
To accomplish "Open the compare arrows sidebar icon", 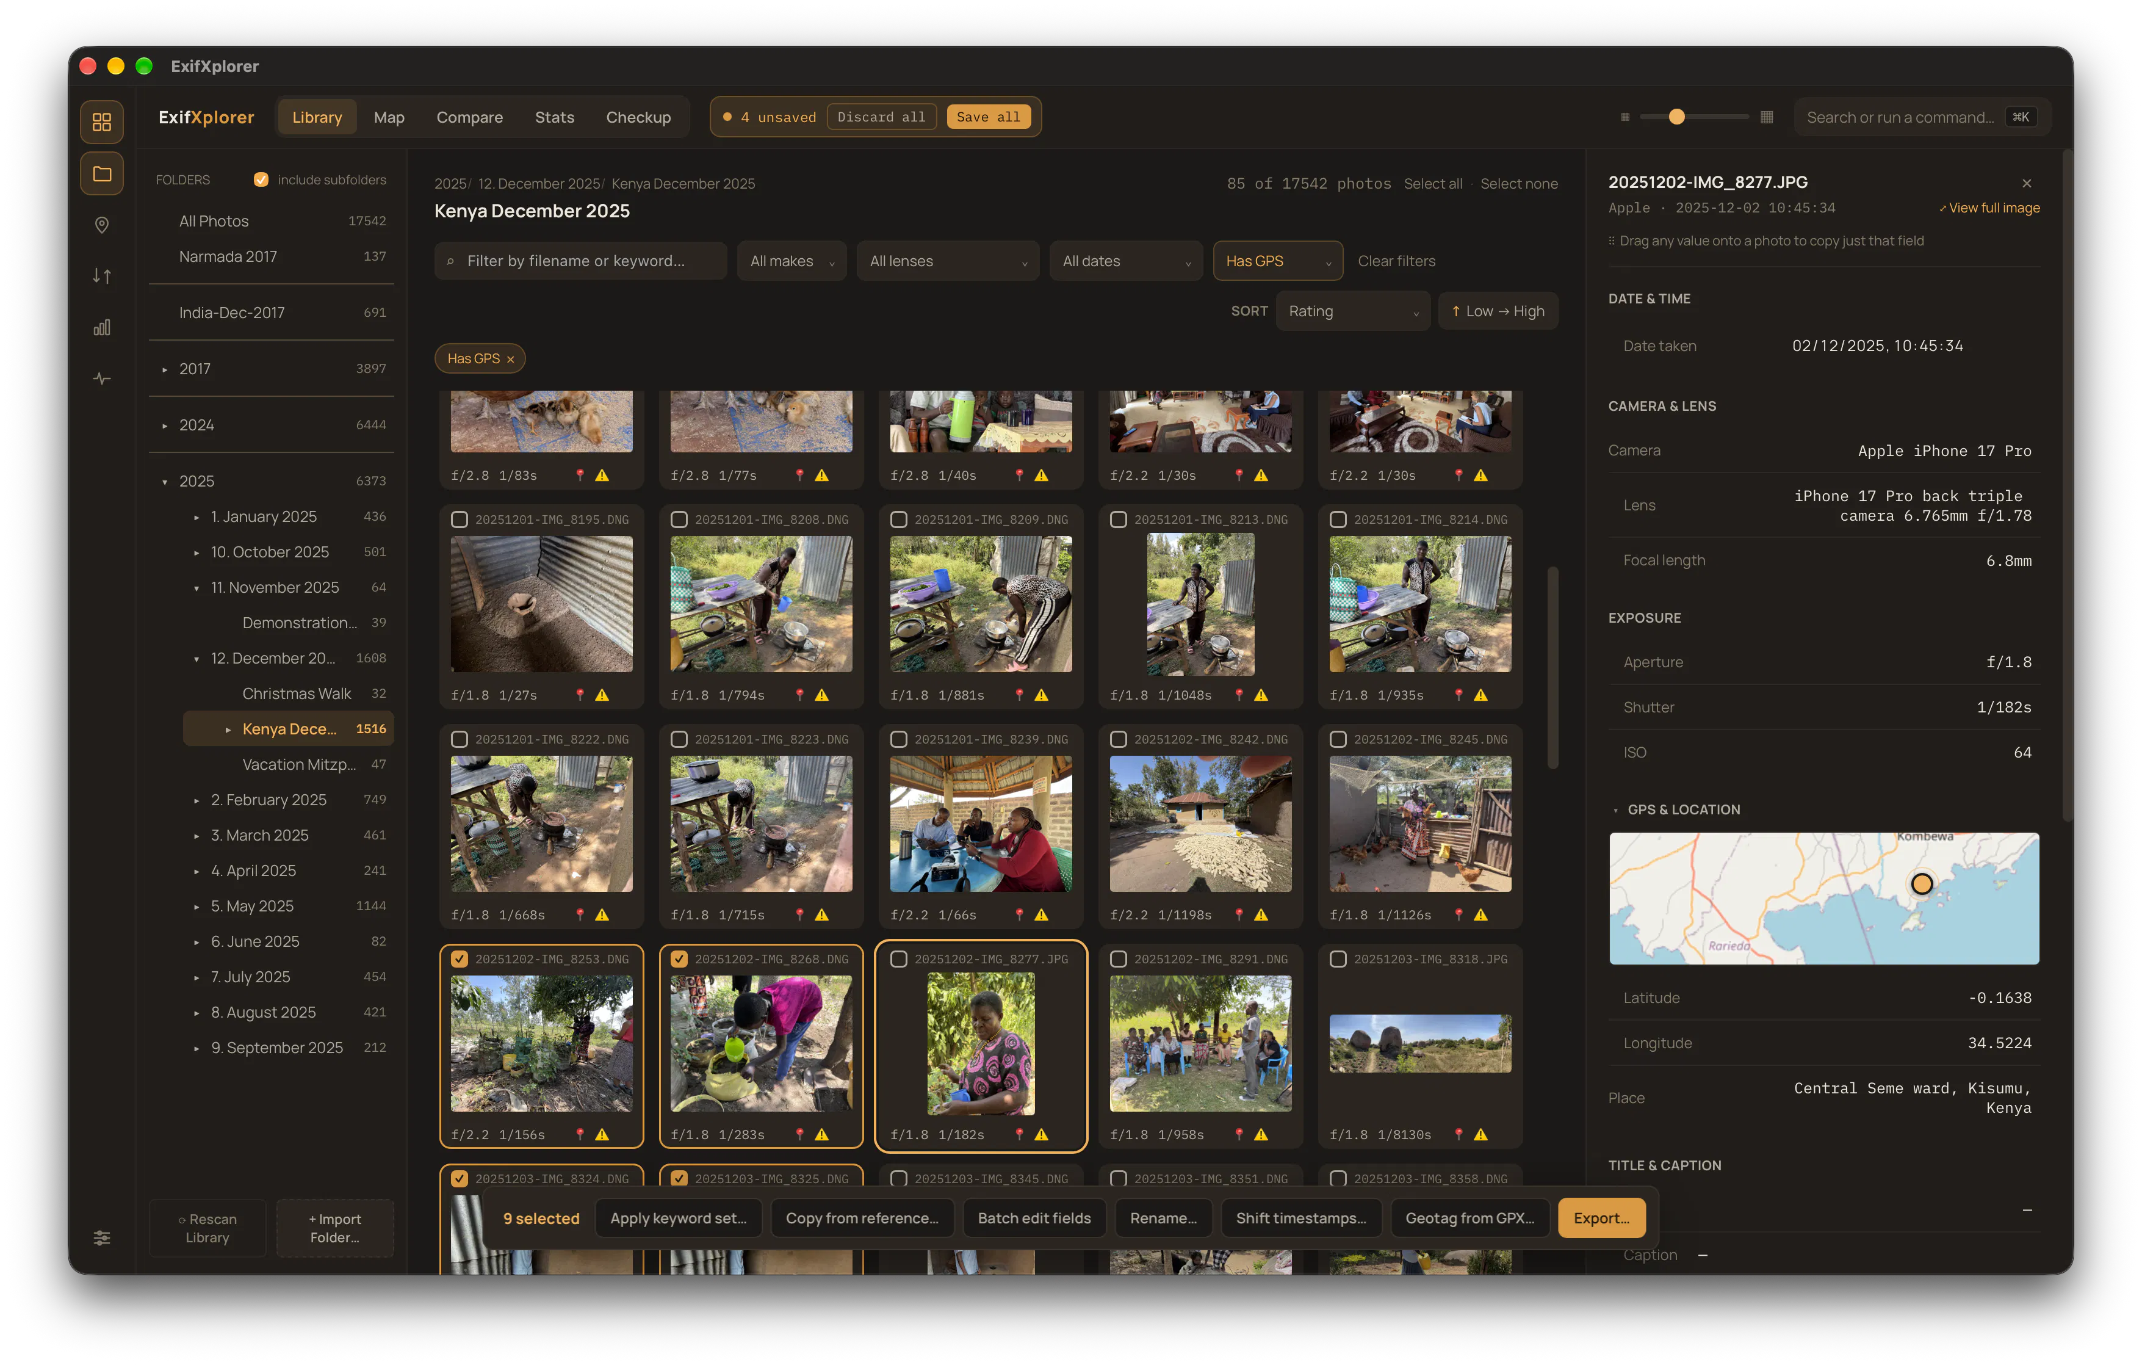I will point(101,276).
